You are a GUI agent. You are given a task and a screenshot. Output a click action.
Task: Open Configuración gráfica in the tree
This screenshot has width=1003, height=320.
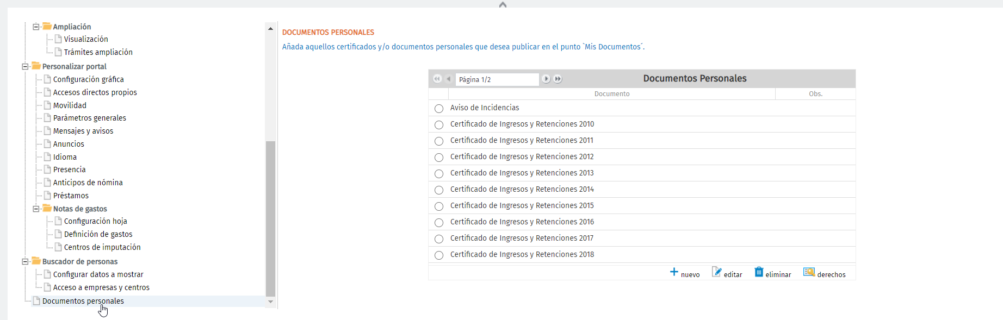[89, 79]
